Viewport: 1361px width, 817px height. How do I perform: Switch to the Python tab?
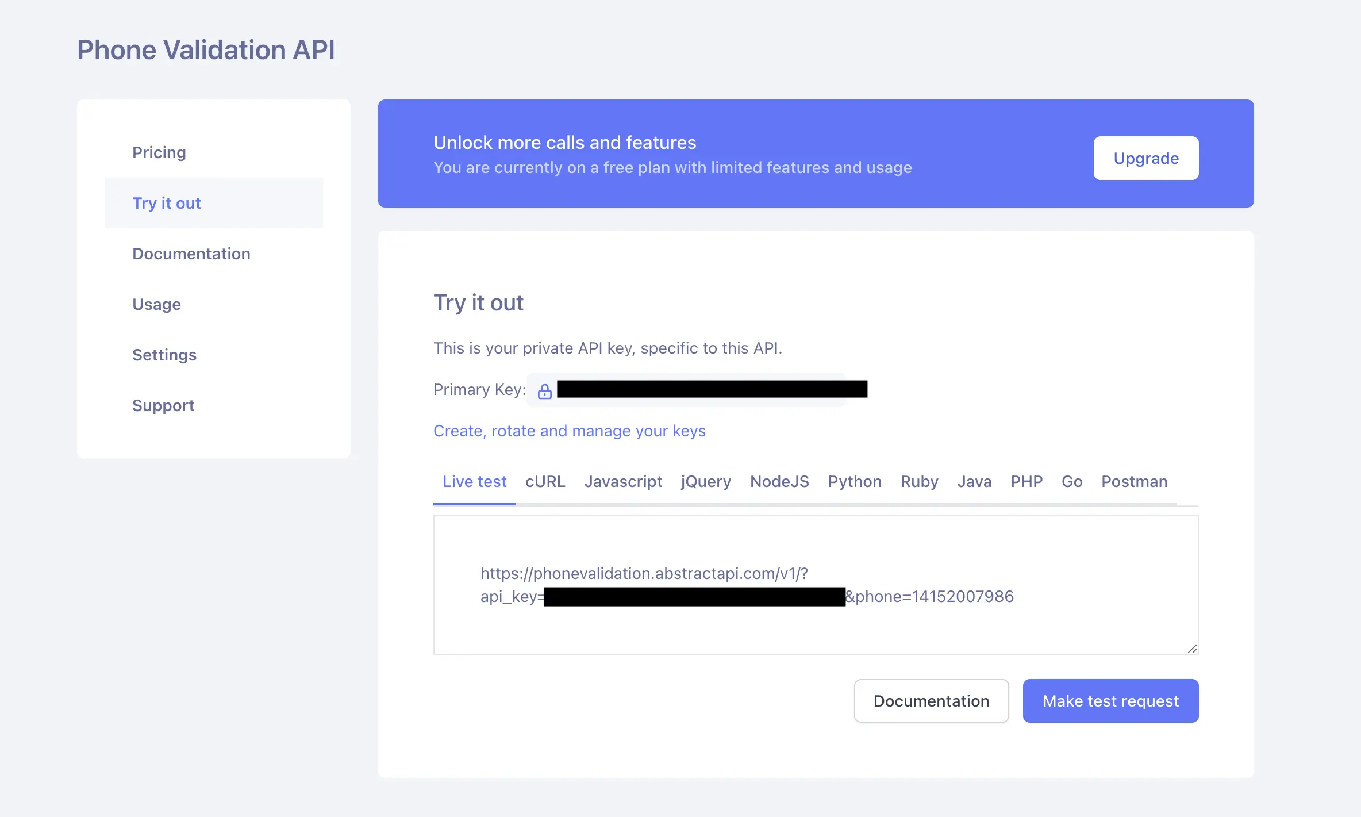point(855,481)
